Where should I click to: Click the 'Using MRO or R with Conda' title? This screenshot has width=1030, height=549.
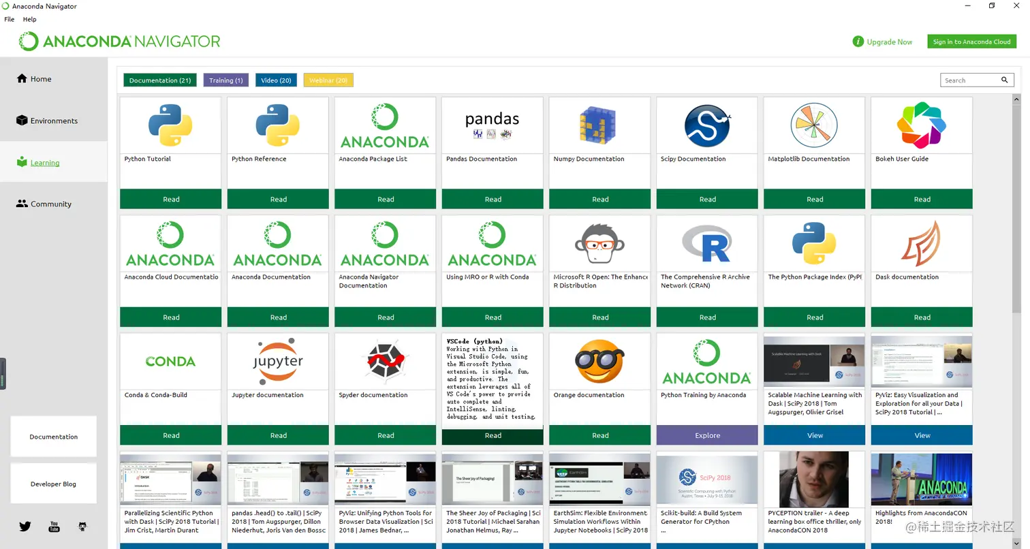pos(487,277)
